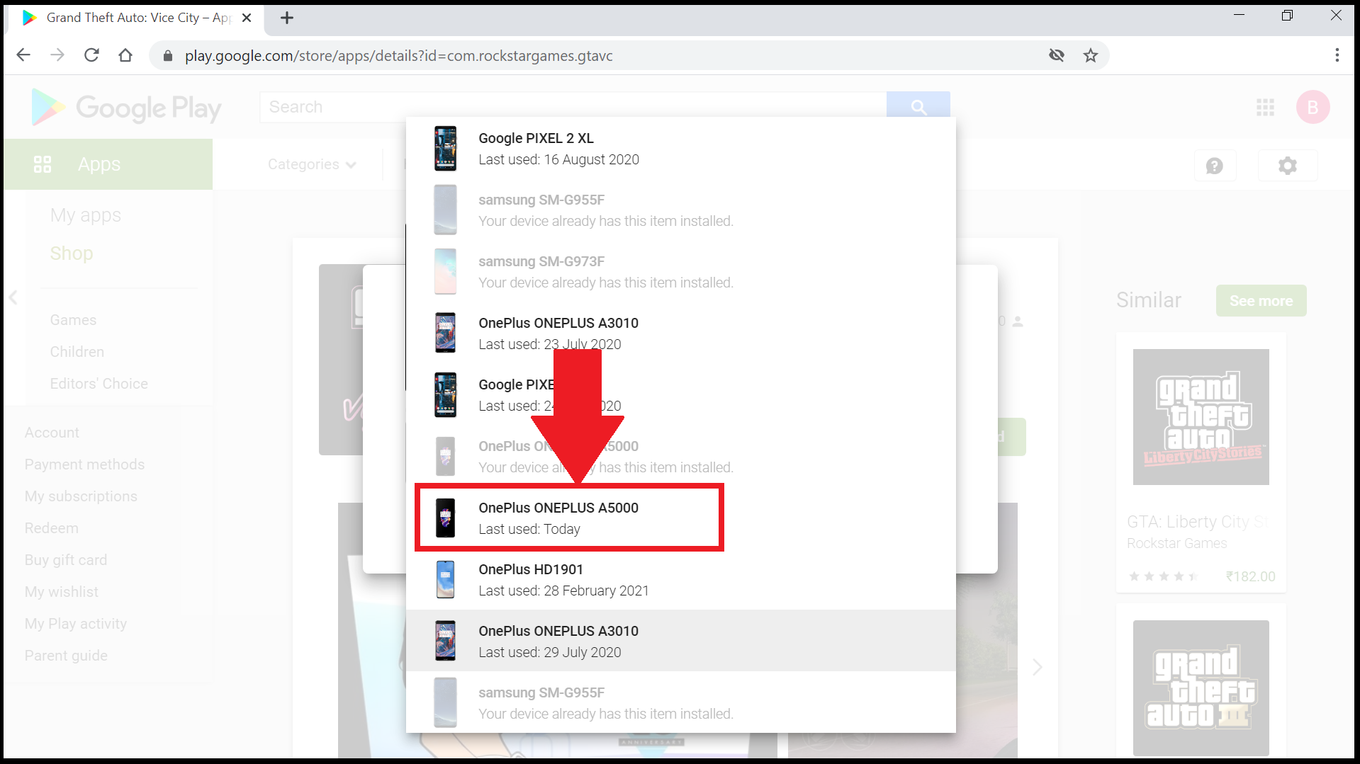Click the samsung SM-G973F entry
Viewport: 1360px width, 764px height.
(681, 272)
